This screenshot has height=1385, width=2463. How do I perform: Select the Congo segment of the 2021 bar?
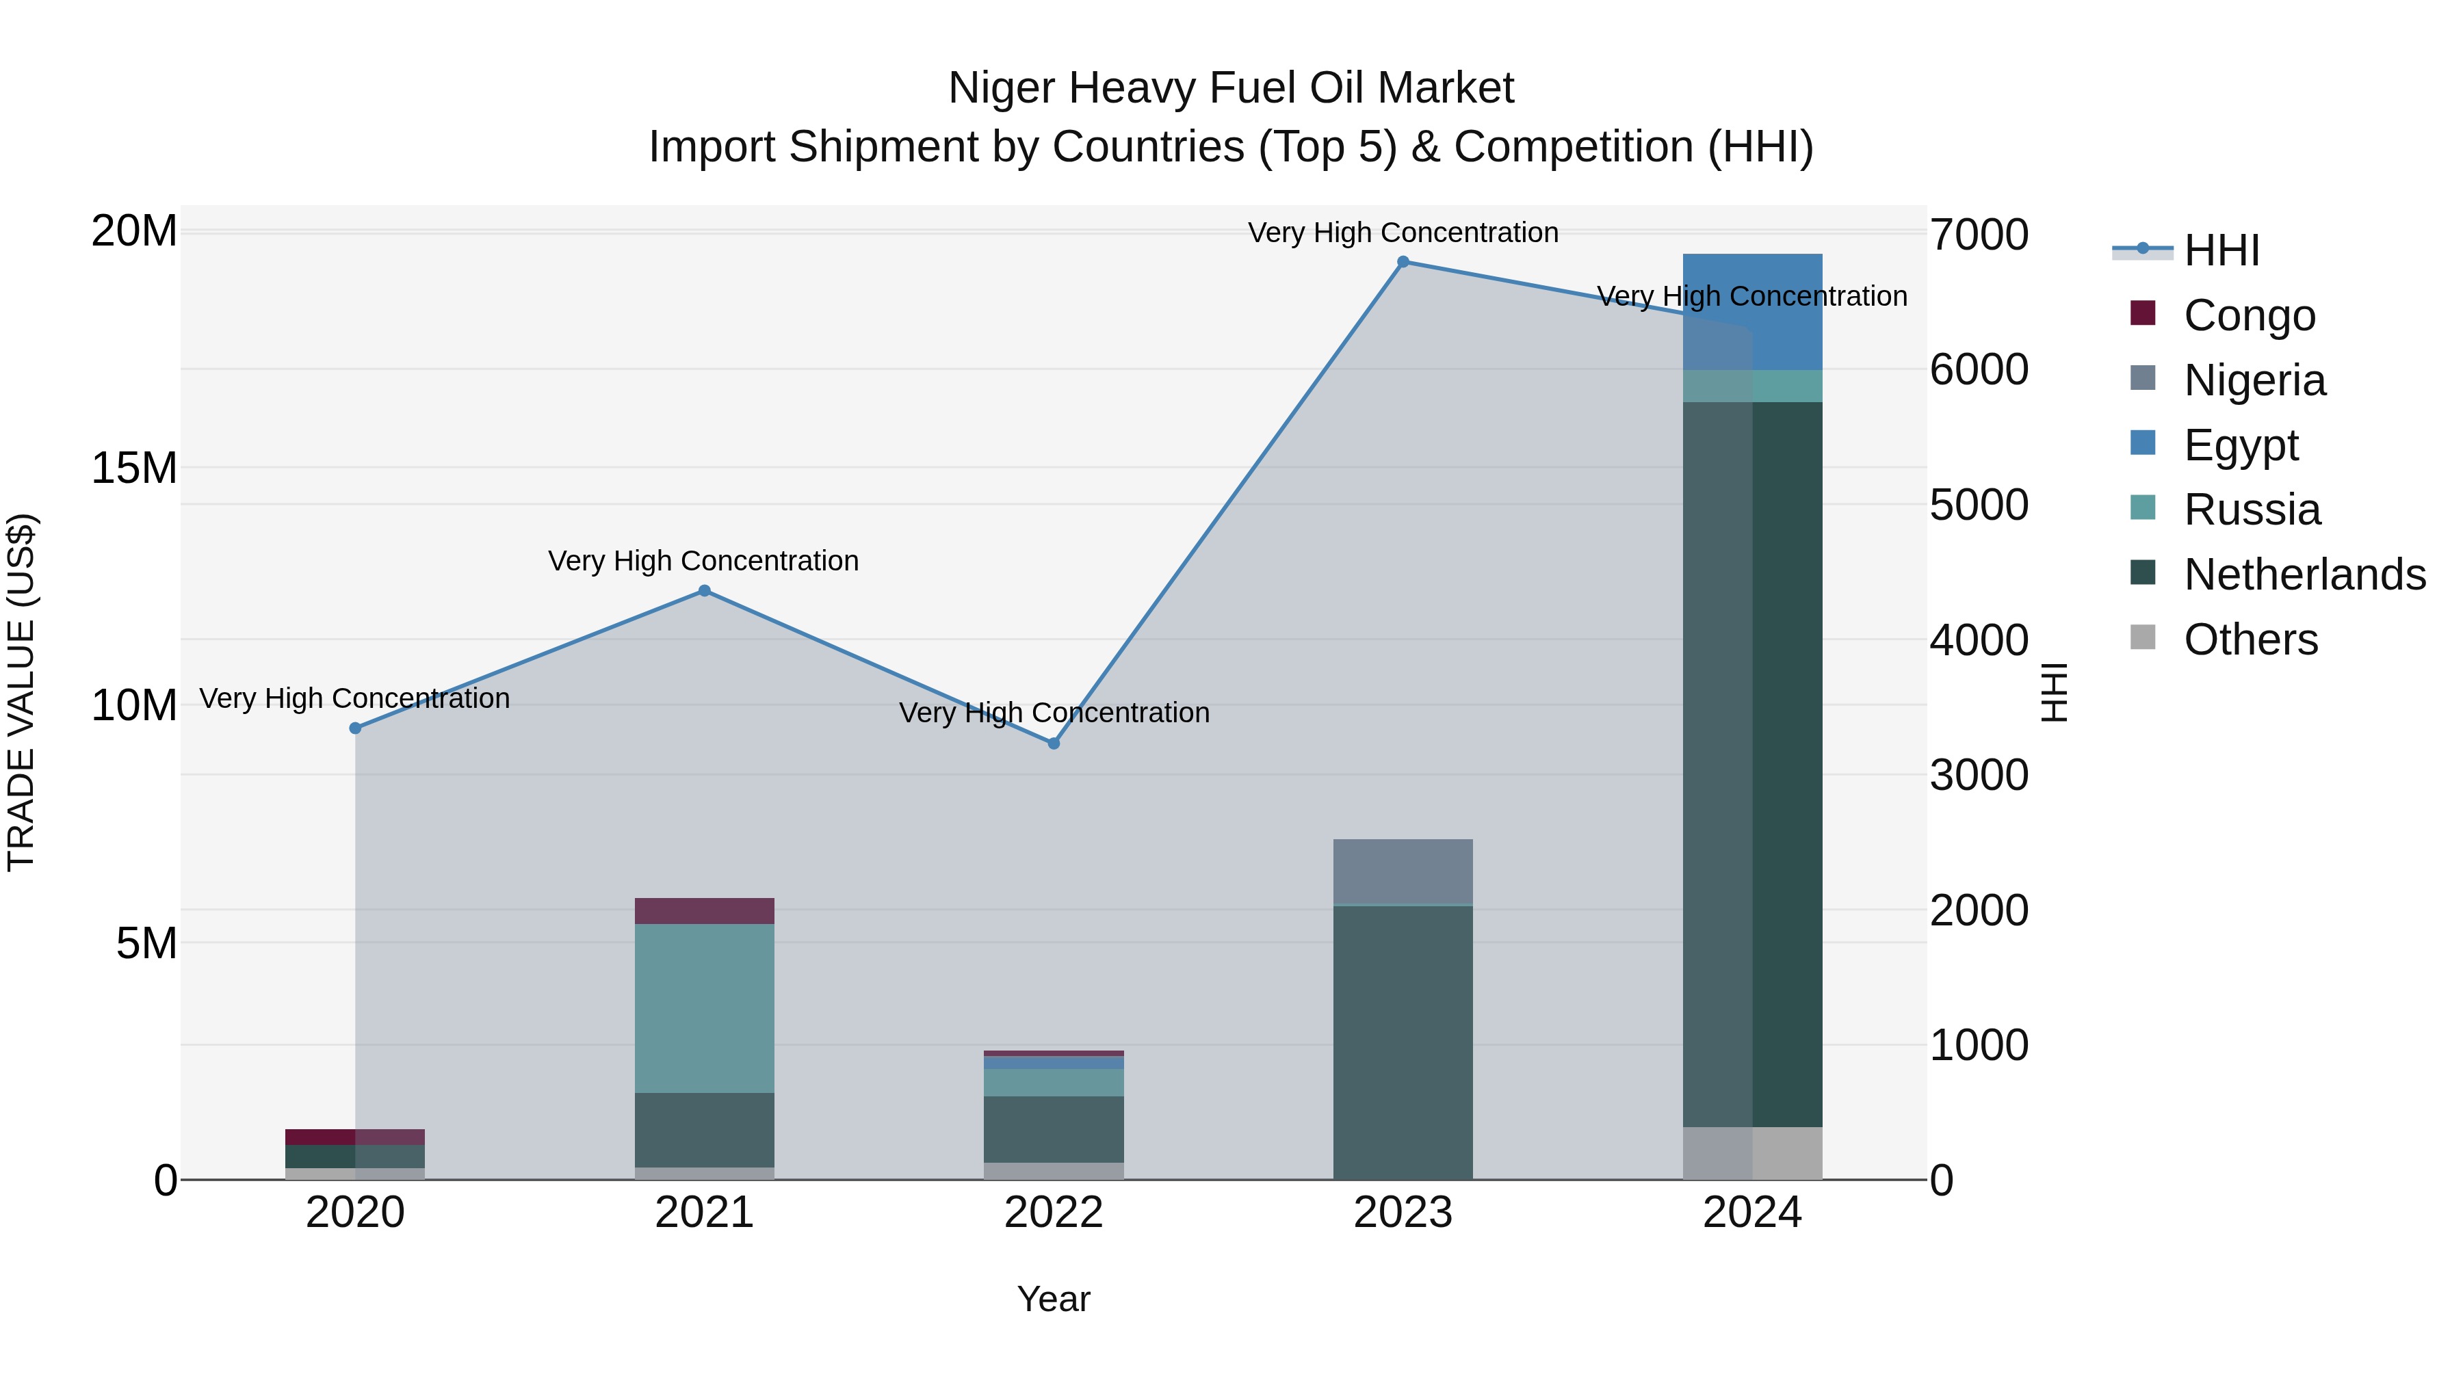[705, 911]
